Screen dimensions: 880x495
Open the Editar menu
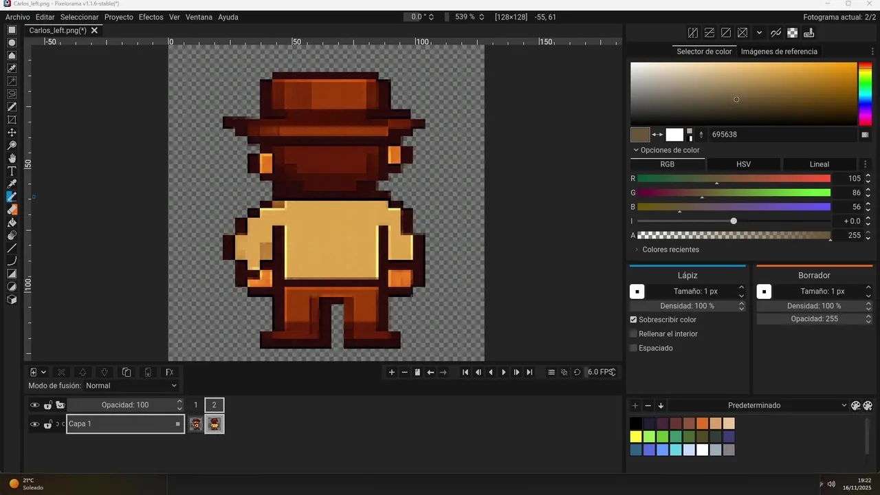pos(45,17)
